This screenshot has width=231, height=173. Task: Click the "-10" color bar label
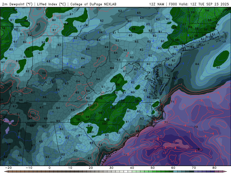click(x=29, y=168)
